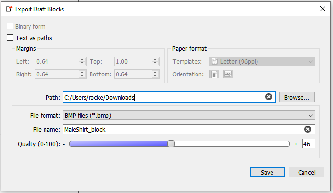Click the Bottom margin spinner arrows

tap(155, 74)
